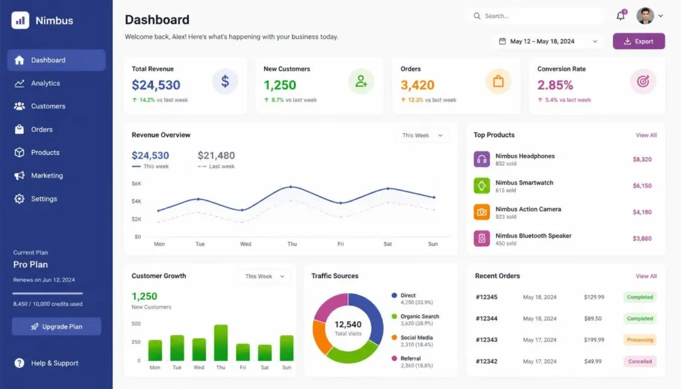
Task: Click the Customers people icon in sidebar
Action: coord(19,106)
